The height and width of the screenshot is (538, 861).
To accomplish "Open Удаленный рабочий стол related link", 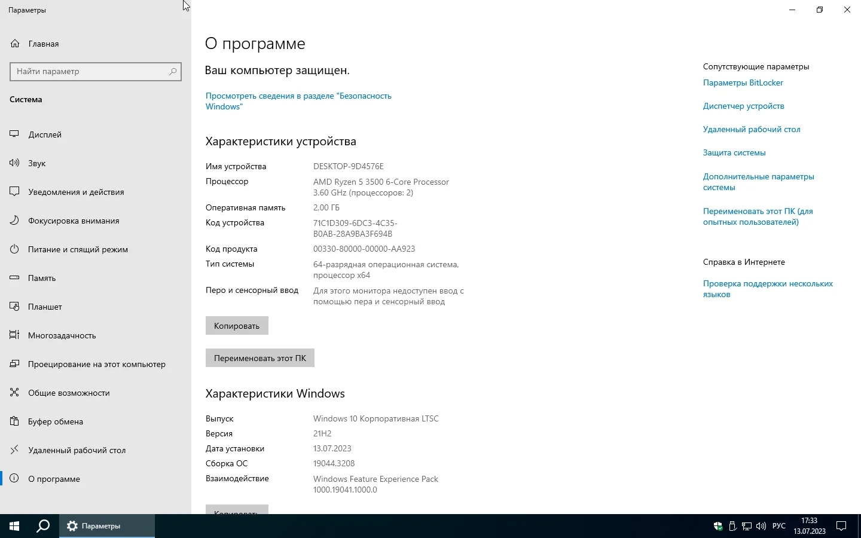I will point(752,130).
